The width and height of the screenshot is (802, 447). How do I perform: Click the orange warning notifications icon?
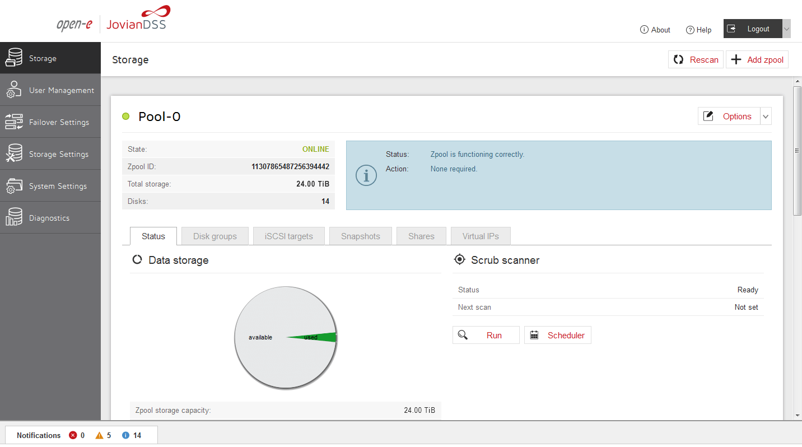coord(99,435)
